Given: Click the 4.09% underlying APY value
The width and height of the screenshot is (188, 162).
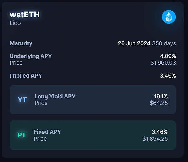Looking at the screenshot, I should pyautogui.click(x=168, y=56).
